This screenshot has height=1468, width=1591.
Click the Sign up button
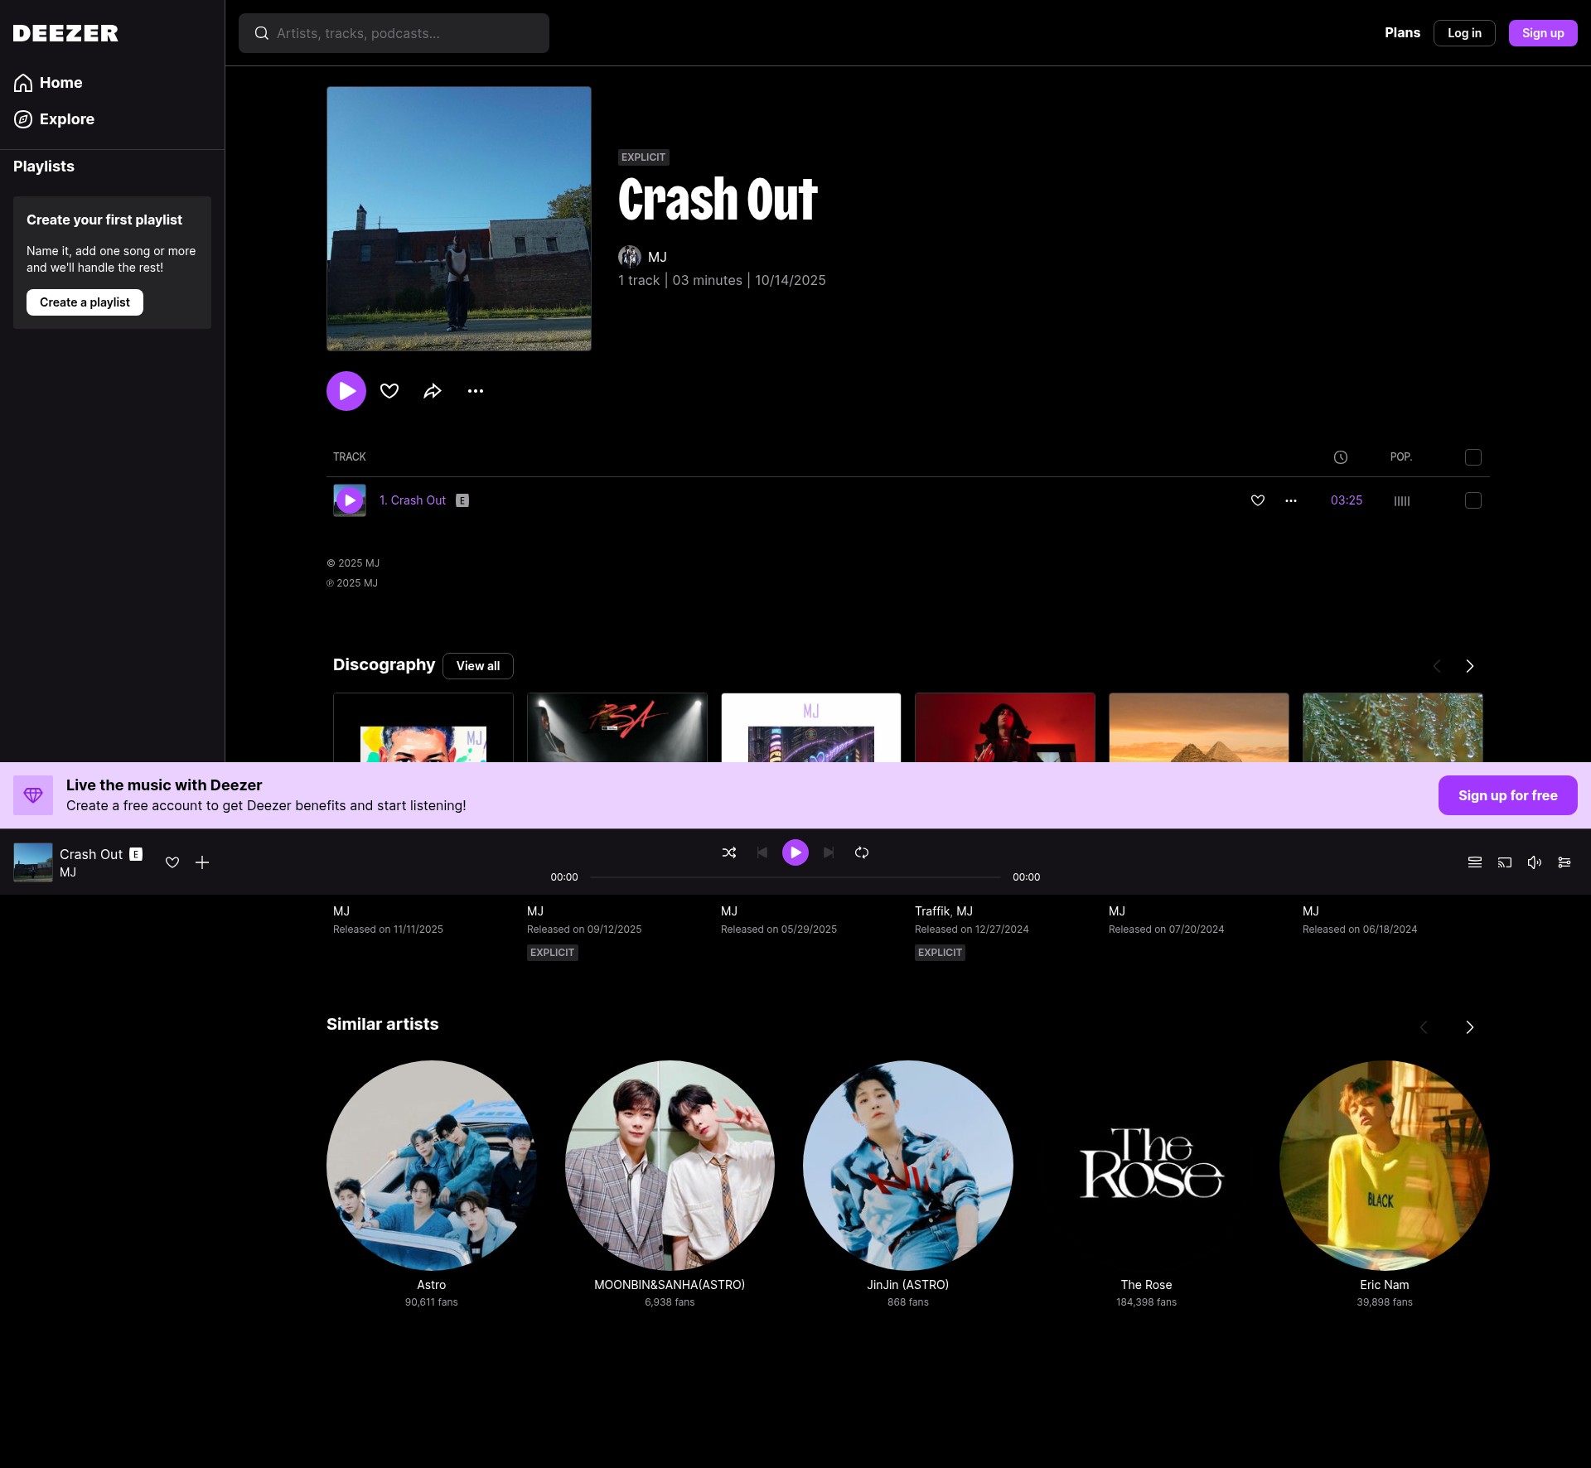coord(1543,33)
